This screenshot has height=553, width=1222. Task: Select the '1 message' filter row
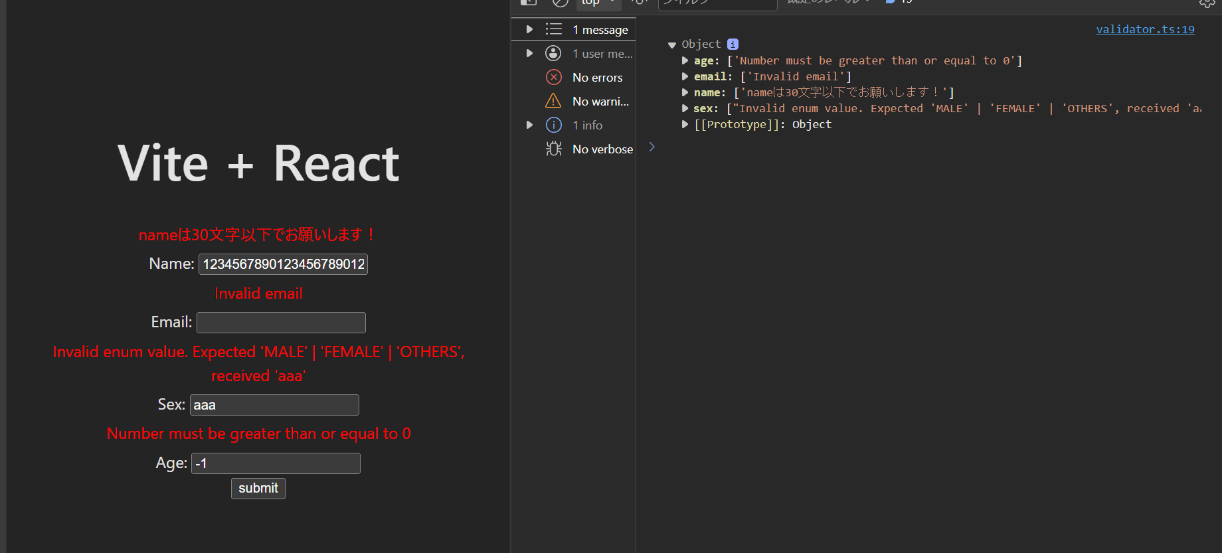pos(574,29)
